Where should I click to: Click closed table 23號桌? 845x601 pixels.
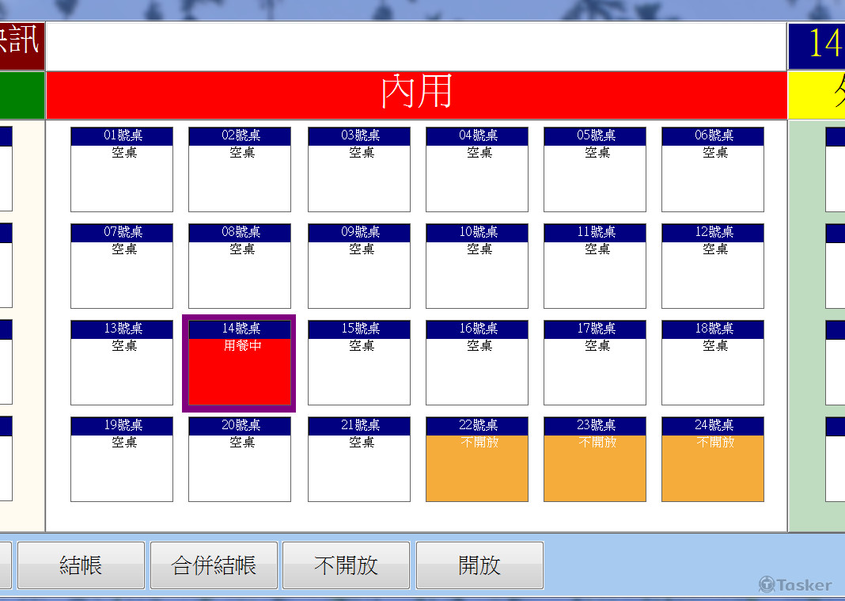[595, 459]
